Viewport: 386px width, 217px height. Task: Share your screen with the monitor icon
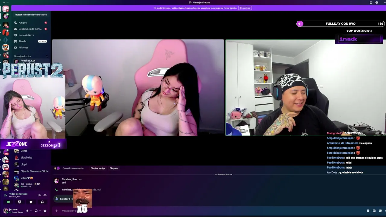(x=20, y=202)
